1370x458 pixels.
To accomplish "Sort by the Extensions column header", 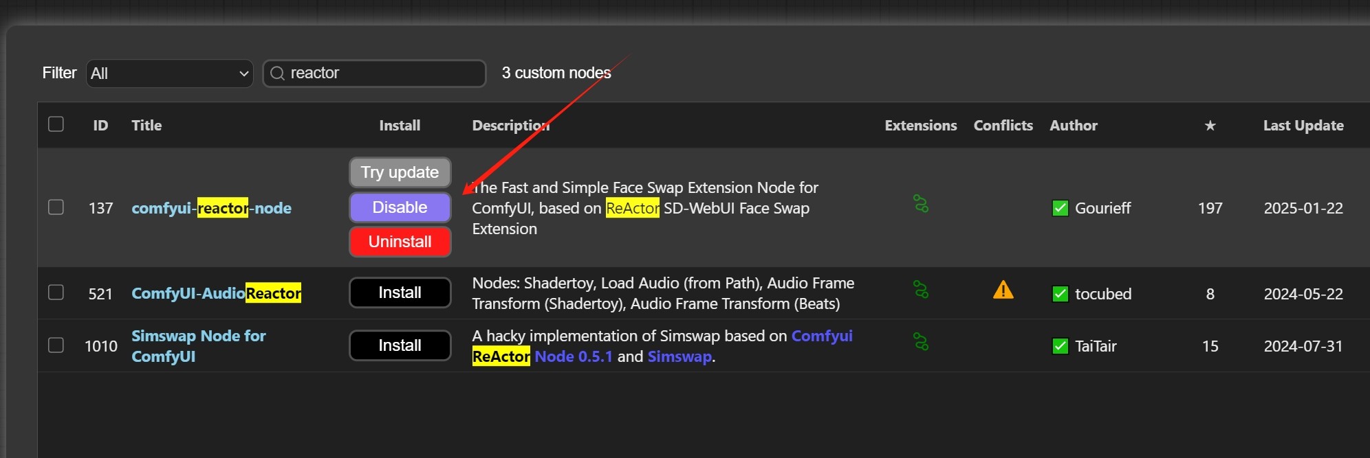I will pyautogui.click(x=921, y=126).
